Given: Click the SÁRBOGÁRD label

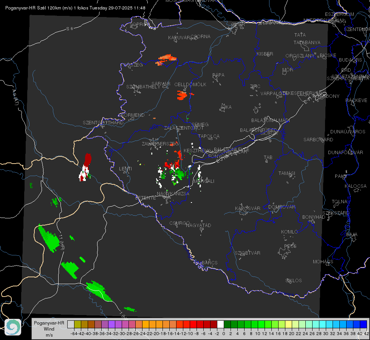Looking at the screenshot, I should (x=318, y=140).
